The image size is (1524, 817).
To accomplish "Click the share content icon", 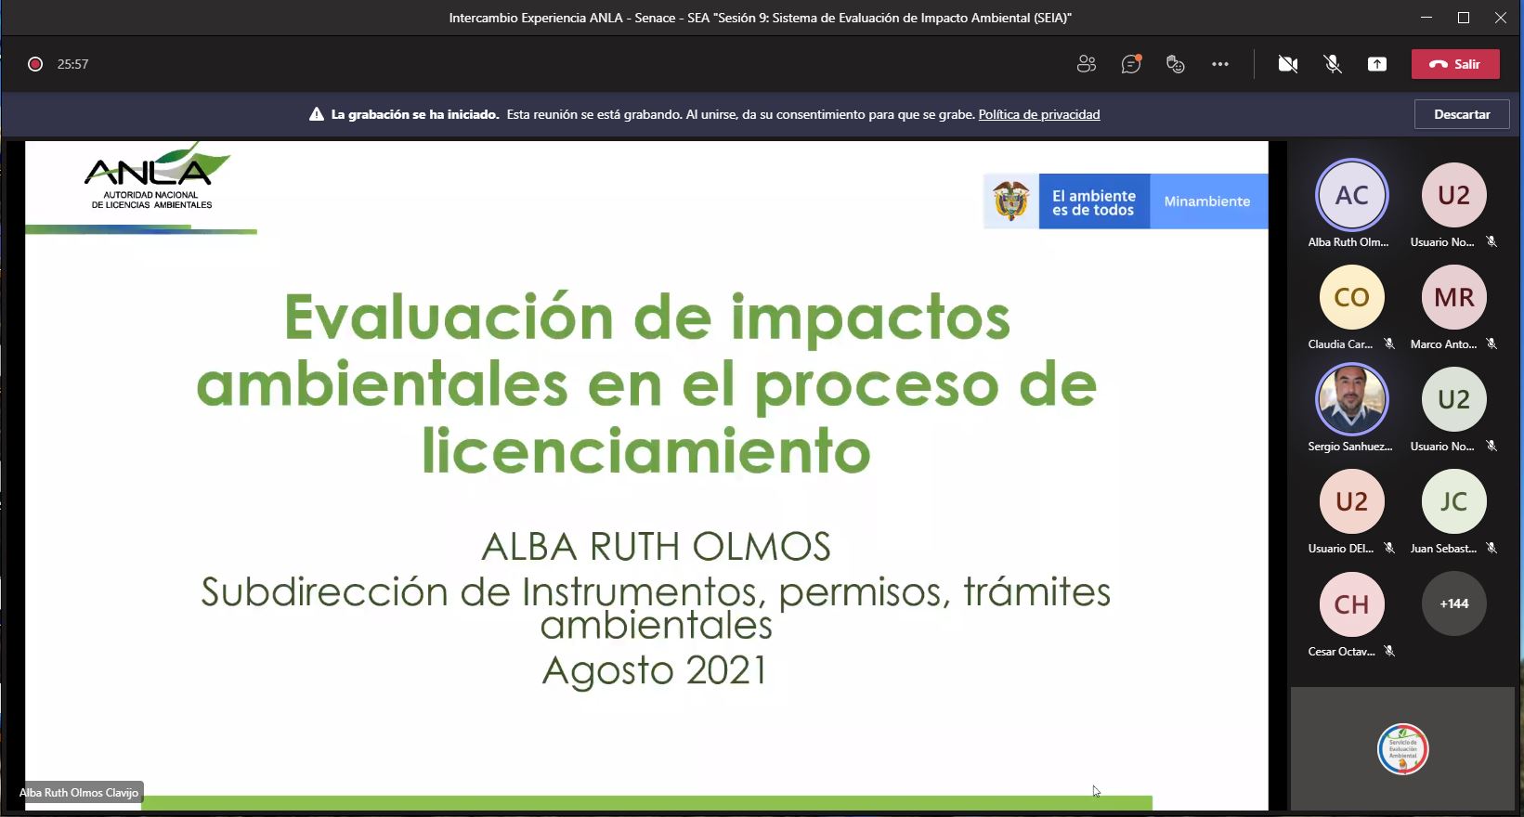I will click(1376, 64).
